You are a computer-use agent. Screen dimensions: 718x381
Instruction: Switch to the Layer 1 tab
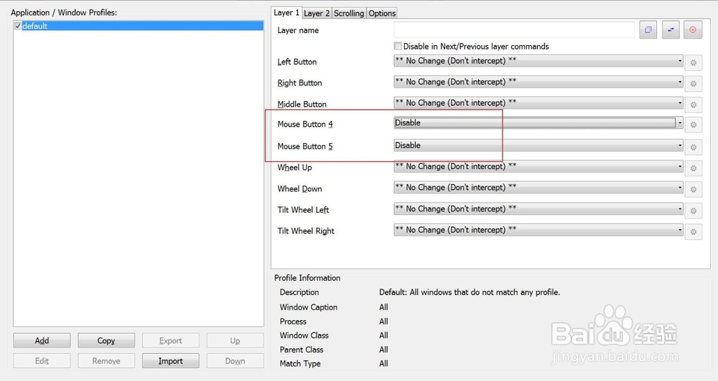(x=286, y=13)
